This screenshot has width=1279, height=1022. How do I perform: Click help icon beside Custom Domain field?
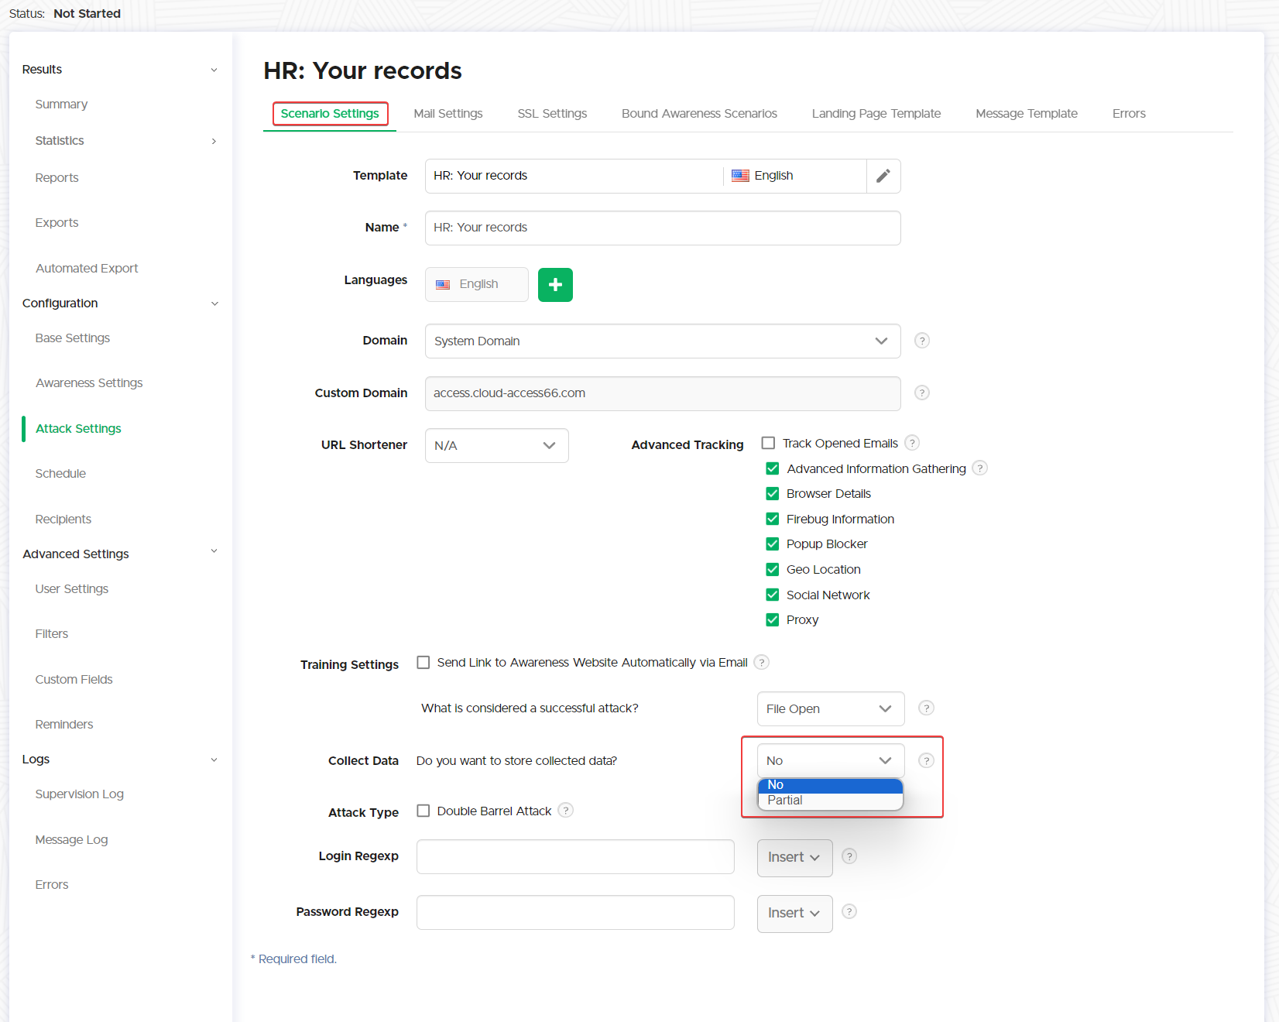pyautogui.click(x=921, y=393)
